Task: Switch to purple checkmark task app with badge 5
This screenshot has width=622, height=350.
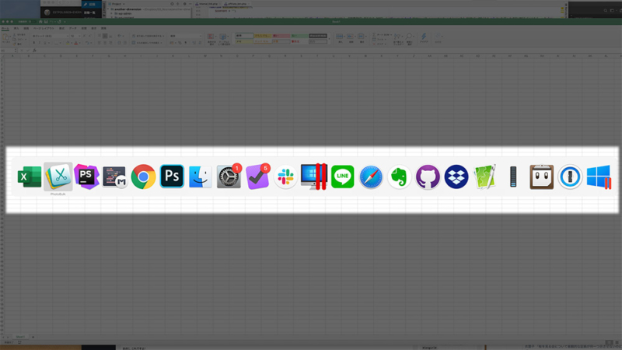Action: point(257,176)
